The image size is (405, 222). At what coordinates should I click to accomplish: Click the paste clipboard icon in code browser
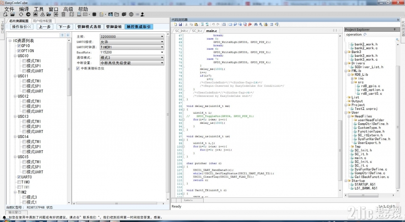pyautogui.click(x=196, y=24)
